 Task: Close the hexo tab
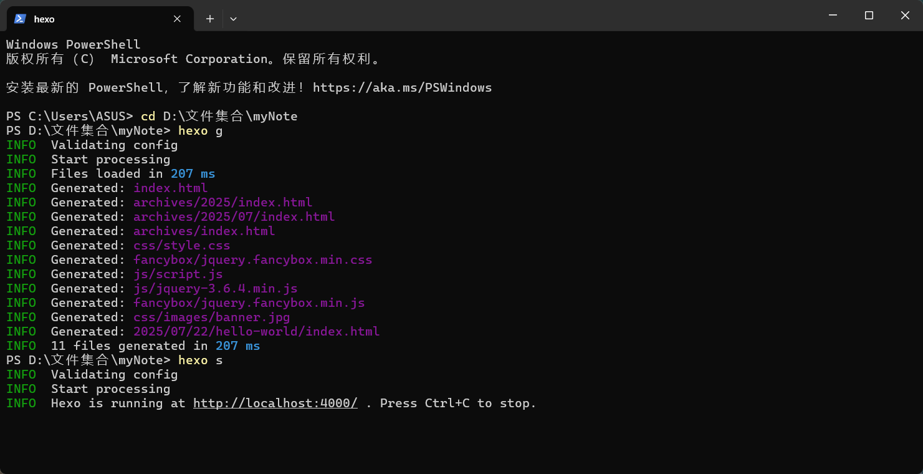[x=177, y=19]
